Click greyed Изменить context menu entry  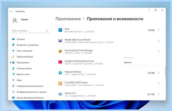128,58
